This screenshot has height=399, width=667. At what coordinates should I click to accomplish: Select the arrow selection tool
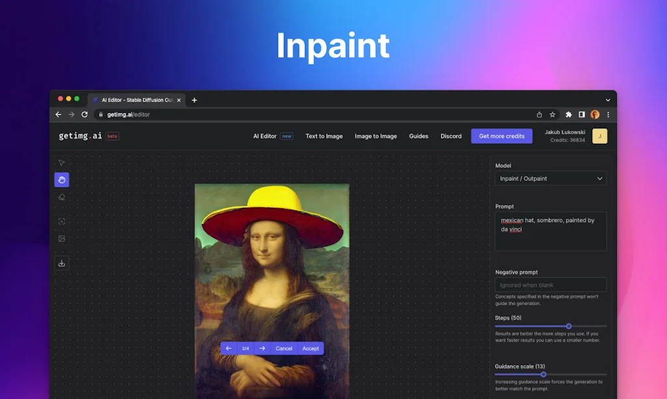[61, 162]
